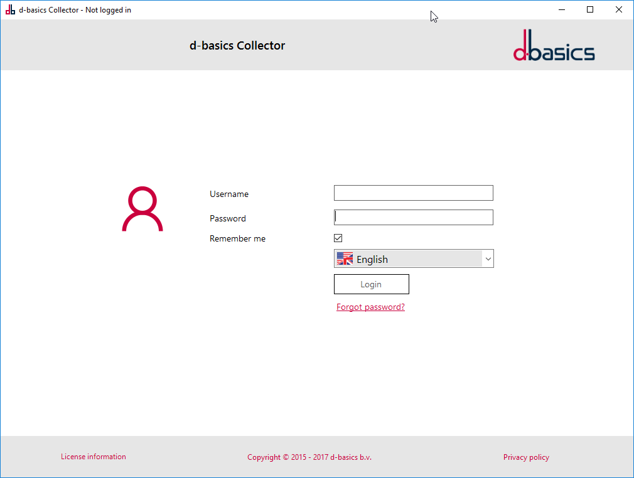Image resolution: width=634 pixels, height=478 pixels.
Task: Maximize the d-basics Collector window
Action: (x=590, y=9)
